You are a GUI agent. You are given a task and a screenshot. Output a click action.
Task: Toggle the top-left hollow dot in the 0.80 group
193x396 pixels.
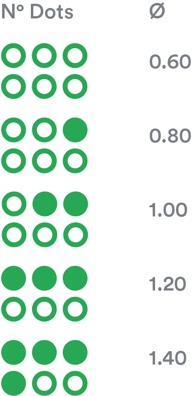[14, 130]
